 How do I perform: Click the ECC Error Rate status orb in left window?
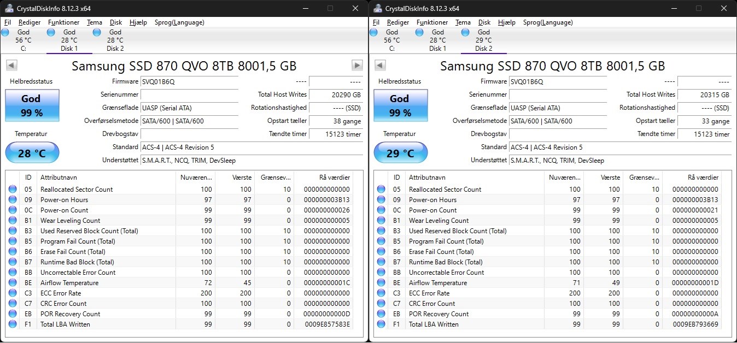(13, 293)
